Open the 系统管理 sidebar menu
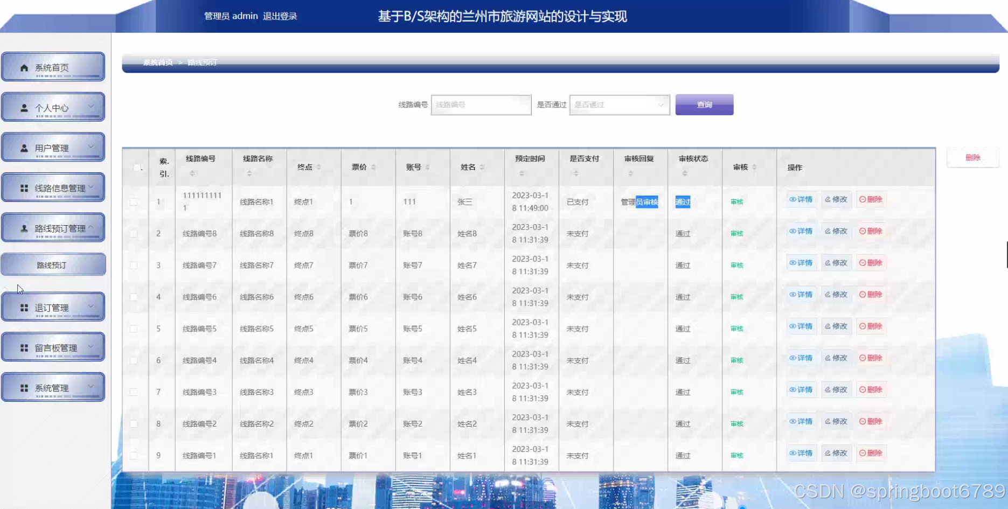This screenshot has width=1008, height=509. [53, 387]
